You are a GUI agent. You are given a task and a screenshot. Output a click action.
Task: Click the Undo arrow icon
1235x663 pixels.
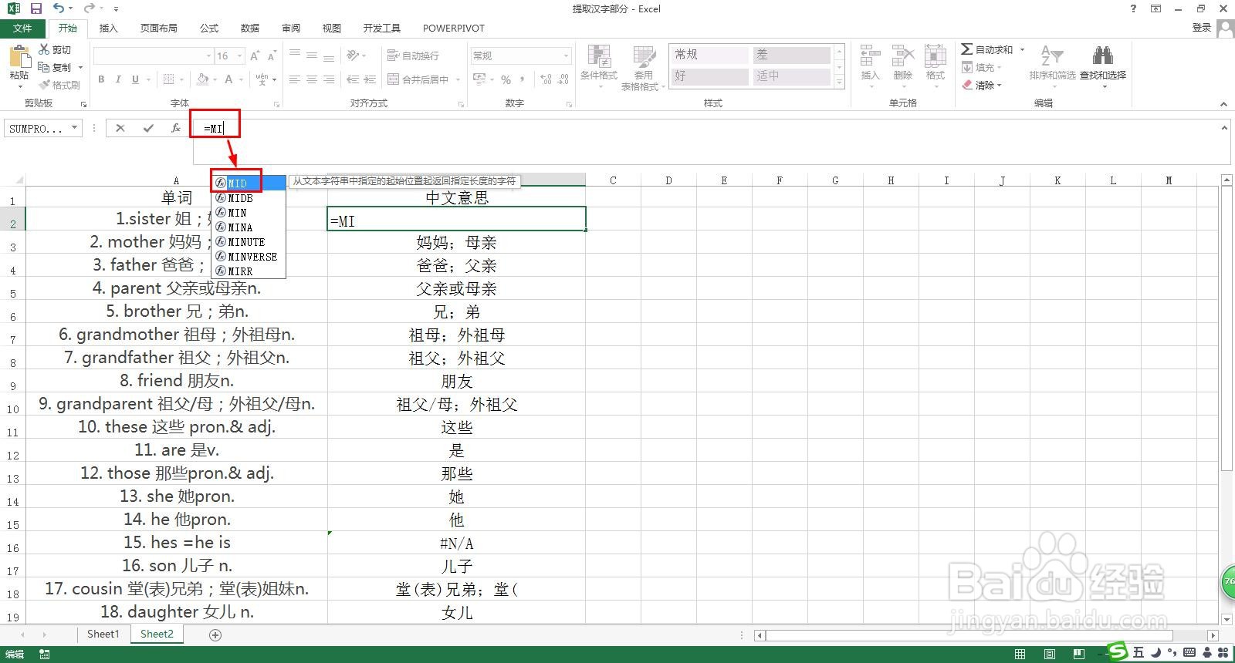(x=58, y=8)
